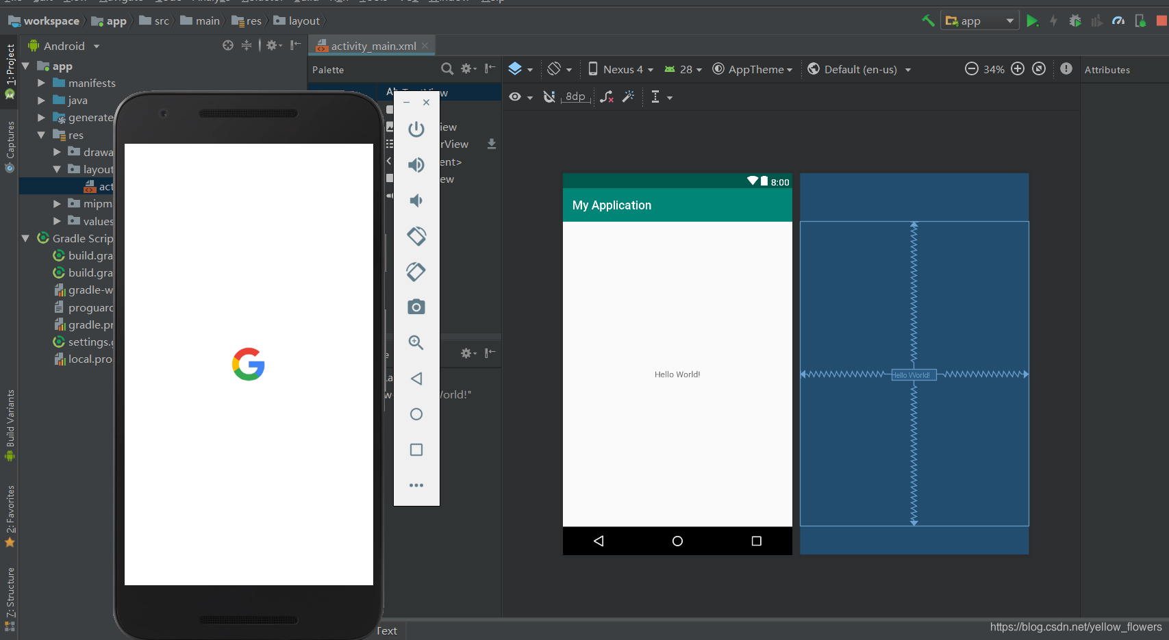Viewport: 1169px width, 640px height.
Task: Open the Z: Structure side tab
Action: (10, 600)
